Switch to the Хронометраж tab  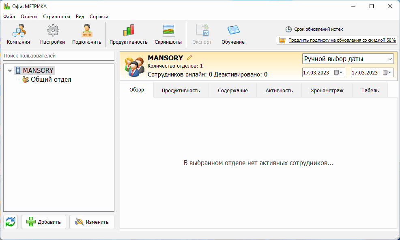coord(327,90)
